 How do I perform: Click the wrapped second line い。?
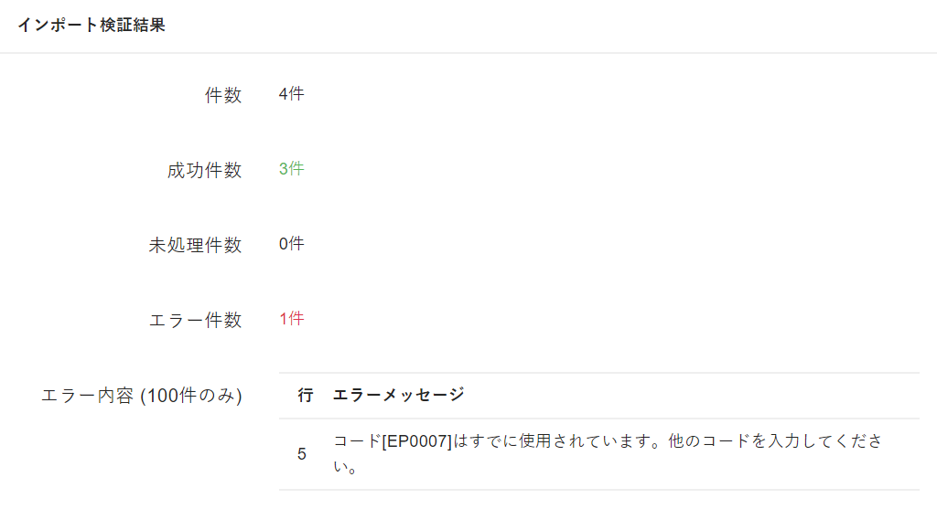(x=344, y=468)
